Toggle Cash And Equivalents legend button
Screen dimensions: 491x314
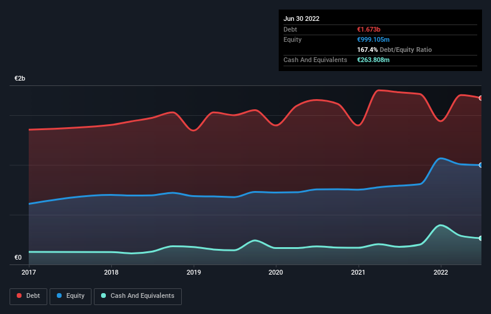click(x=138, y=296)
